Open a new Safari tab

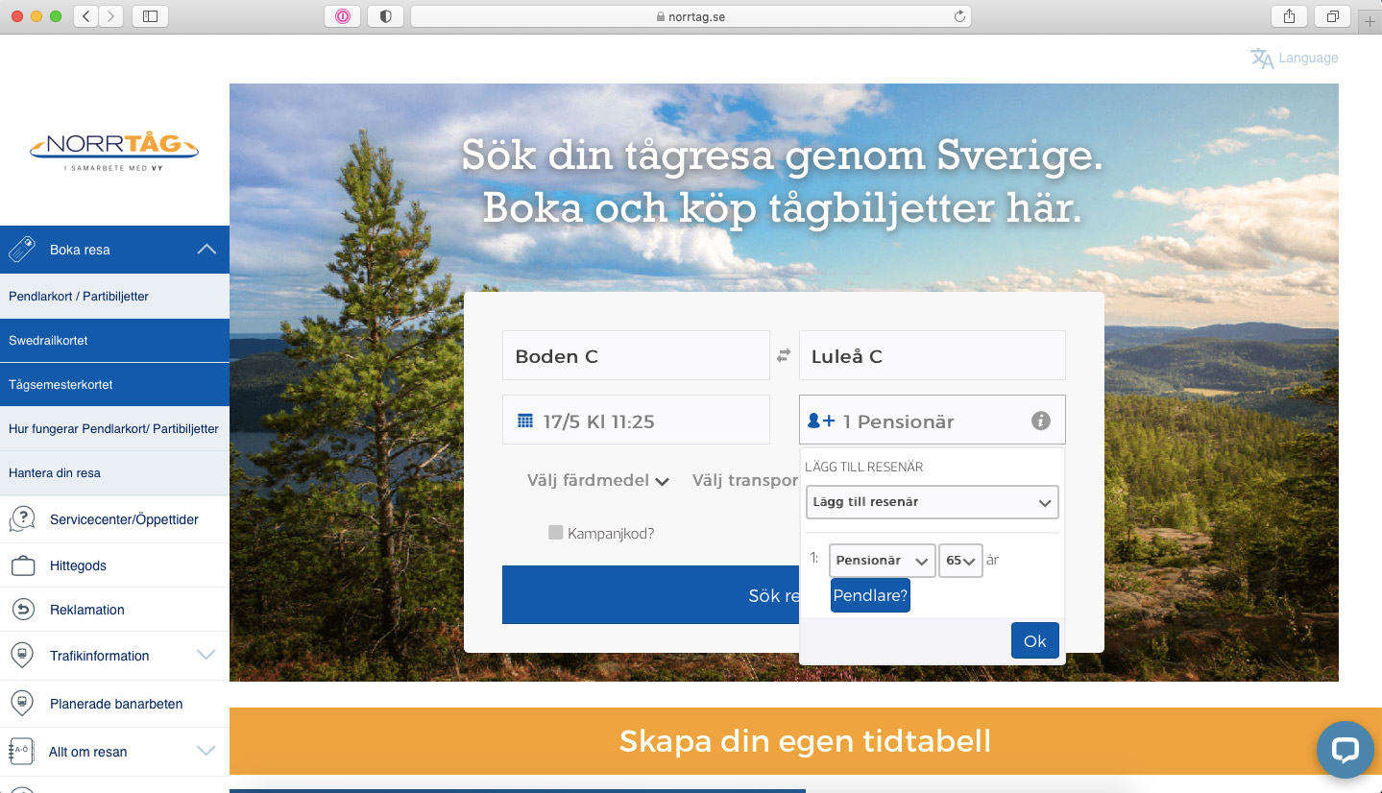(1370, 20)
